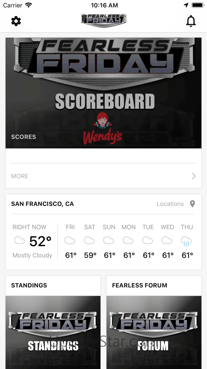Tap the Fearless Friday header logo
Viewport: 207px width, 369px height.
pyautogui.click(x=103, y=21)
